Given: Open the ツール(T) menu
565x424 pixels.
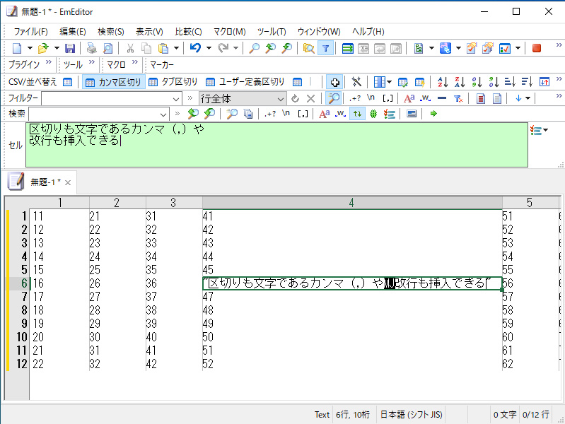Looking at the screenshot, I should pos(272,32).
